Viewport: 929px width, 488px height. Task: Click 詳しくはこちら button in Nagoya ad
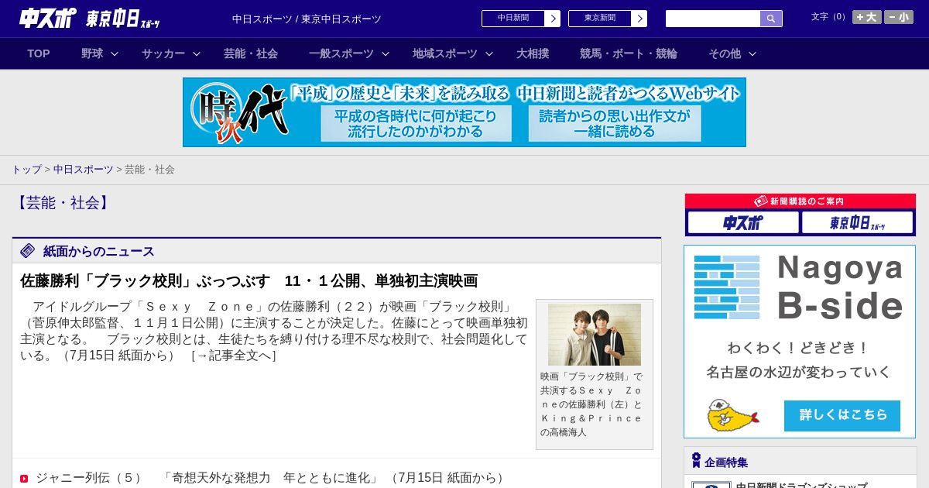tap(842, 416)
